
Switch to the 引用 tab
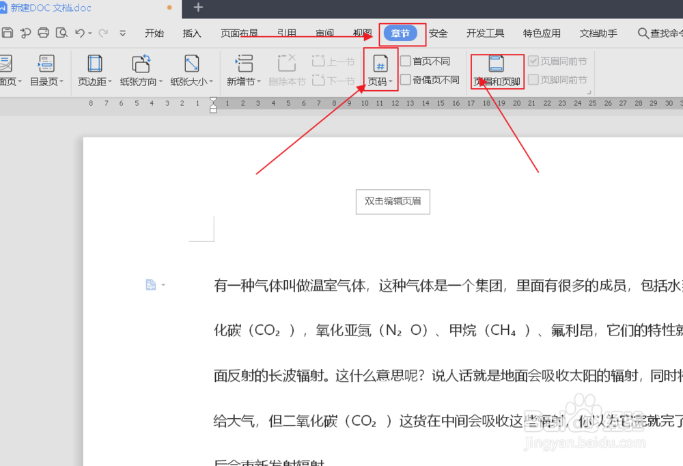pos(287,33)
